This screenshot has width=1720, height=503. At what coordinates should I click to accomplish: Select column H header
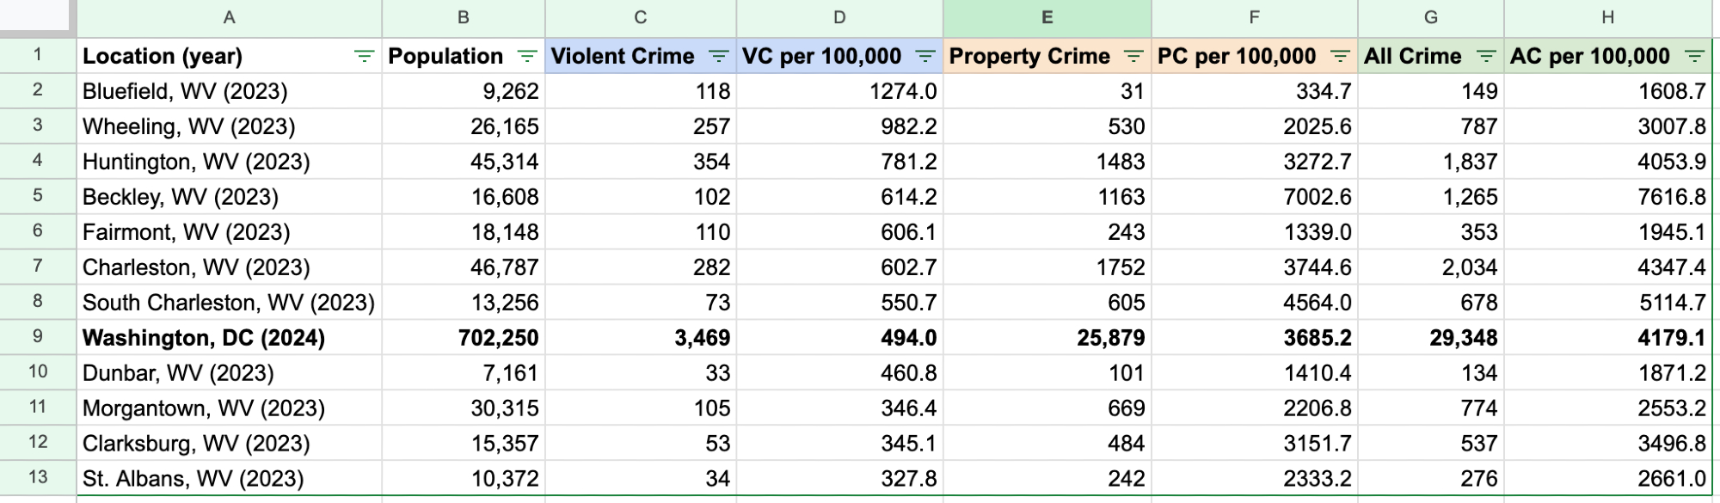pos(1607,17)
